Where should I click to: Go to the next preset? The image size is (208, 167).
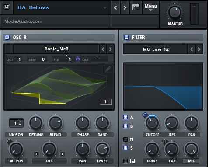[x=125, y=7]
